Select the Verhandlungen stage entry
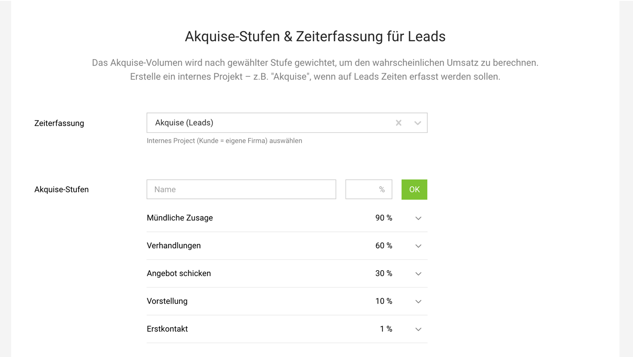This screenshot has width=633, height=357. coord(174,246)
